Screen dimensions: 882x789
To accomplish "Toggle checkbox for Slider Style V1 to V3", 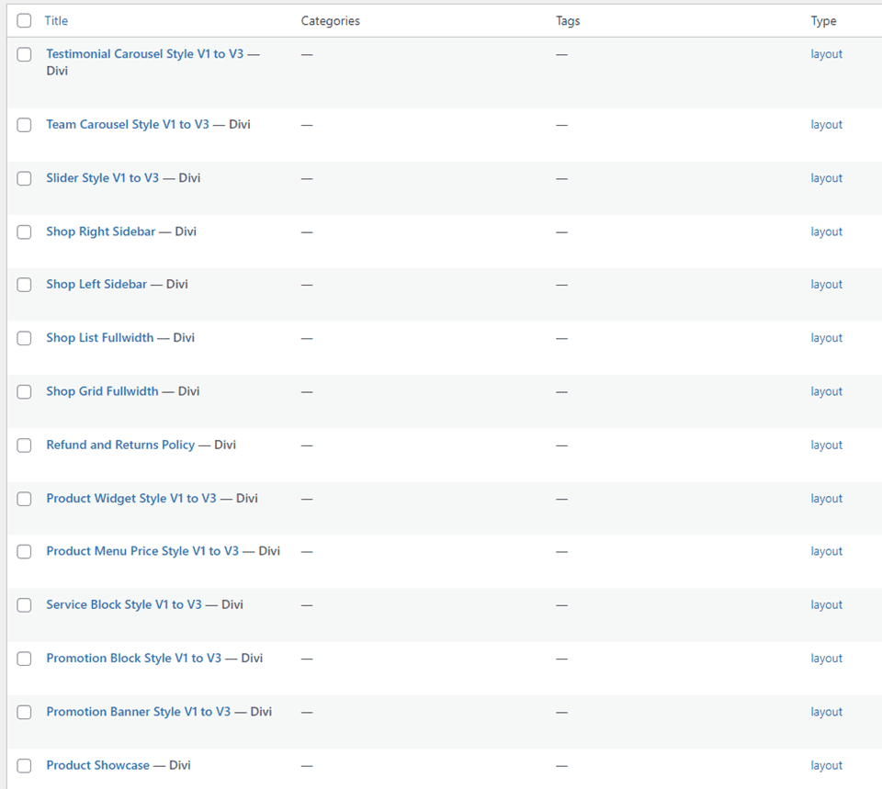I will (24, 179).
